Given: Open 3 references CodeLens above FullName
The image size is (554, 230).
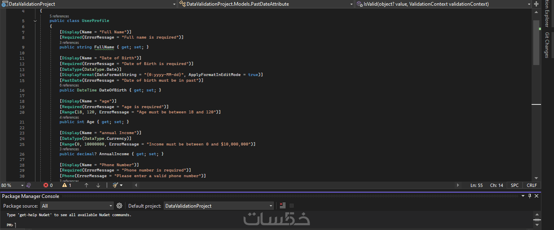Looking at the screenshot, I should 69,42.
